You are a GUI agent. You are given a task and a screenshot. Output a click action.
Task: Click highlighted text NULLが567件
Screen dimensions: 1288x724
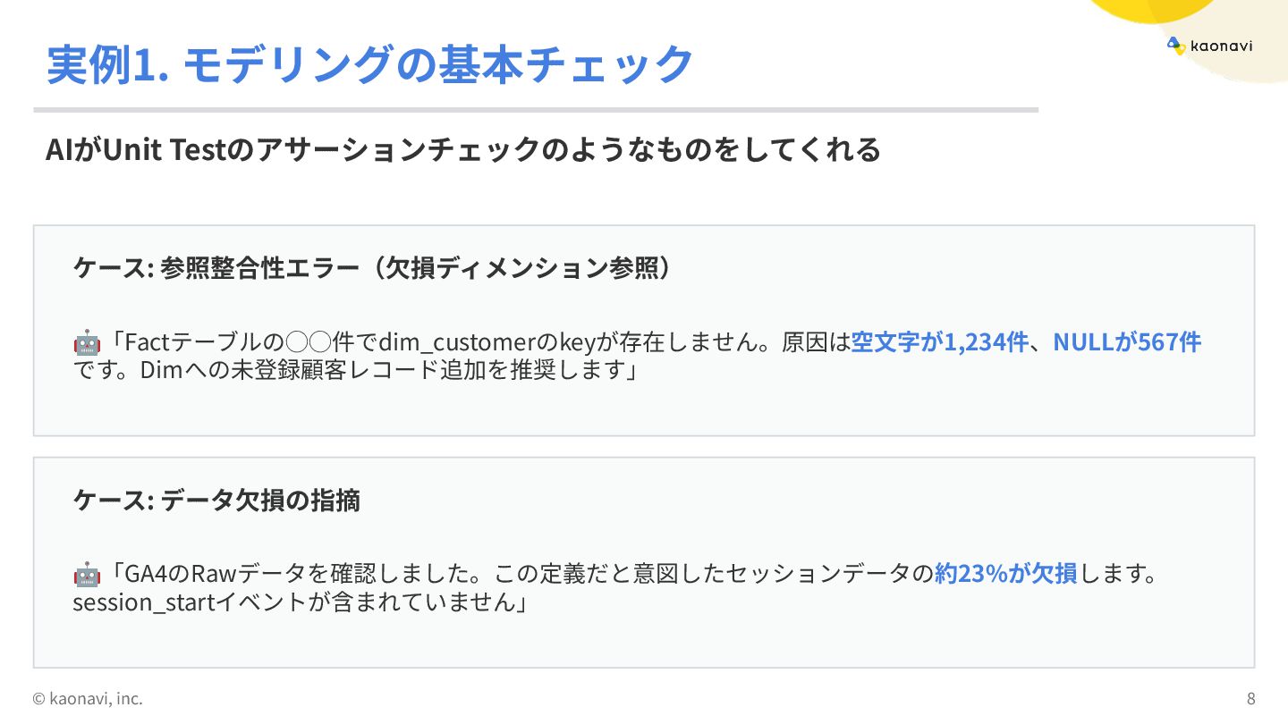coord(1126,342)
